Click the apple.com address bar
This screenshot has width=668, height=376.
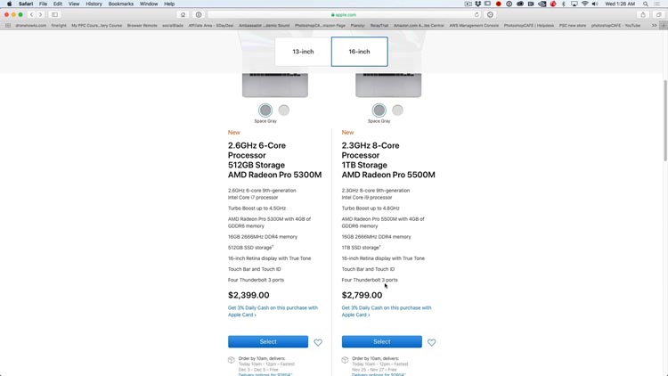[x=344, y=14]
